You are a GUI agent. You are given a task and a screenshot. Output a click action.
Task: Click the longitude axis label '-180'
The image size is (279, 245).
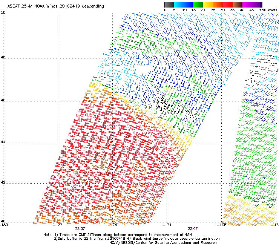4,225
